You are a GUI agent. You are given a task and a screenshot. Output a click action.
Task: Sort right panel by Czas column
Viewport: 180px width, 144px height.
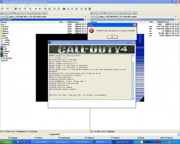[172, 22]
